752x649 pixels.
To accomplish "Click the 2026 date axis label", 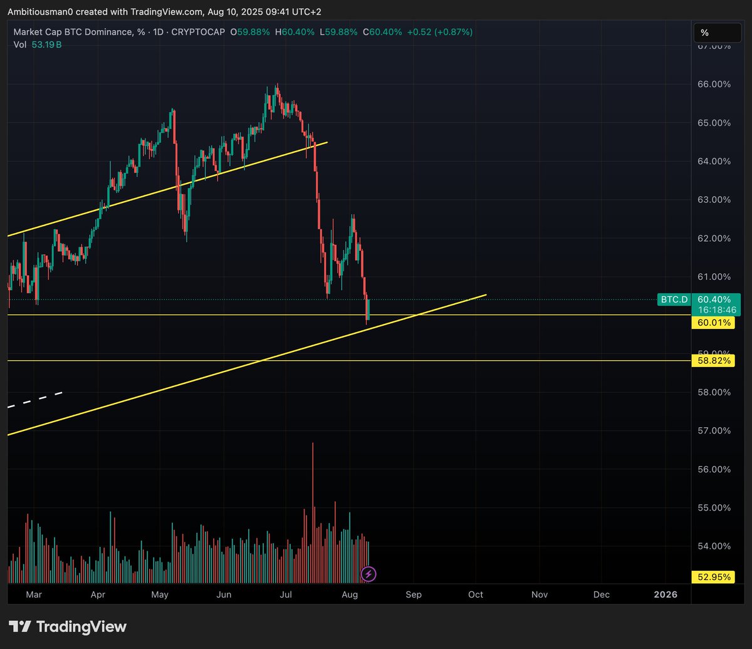I will [666, 594].
